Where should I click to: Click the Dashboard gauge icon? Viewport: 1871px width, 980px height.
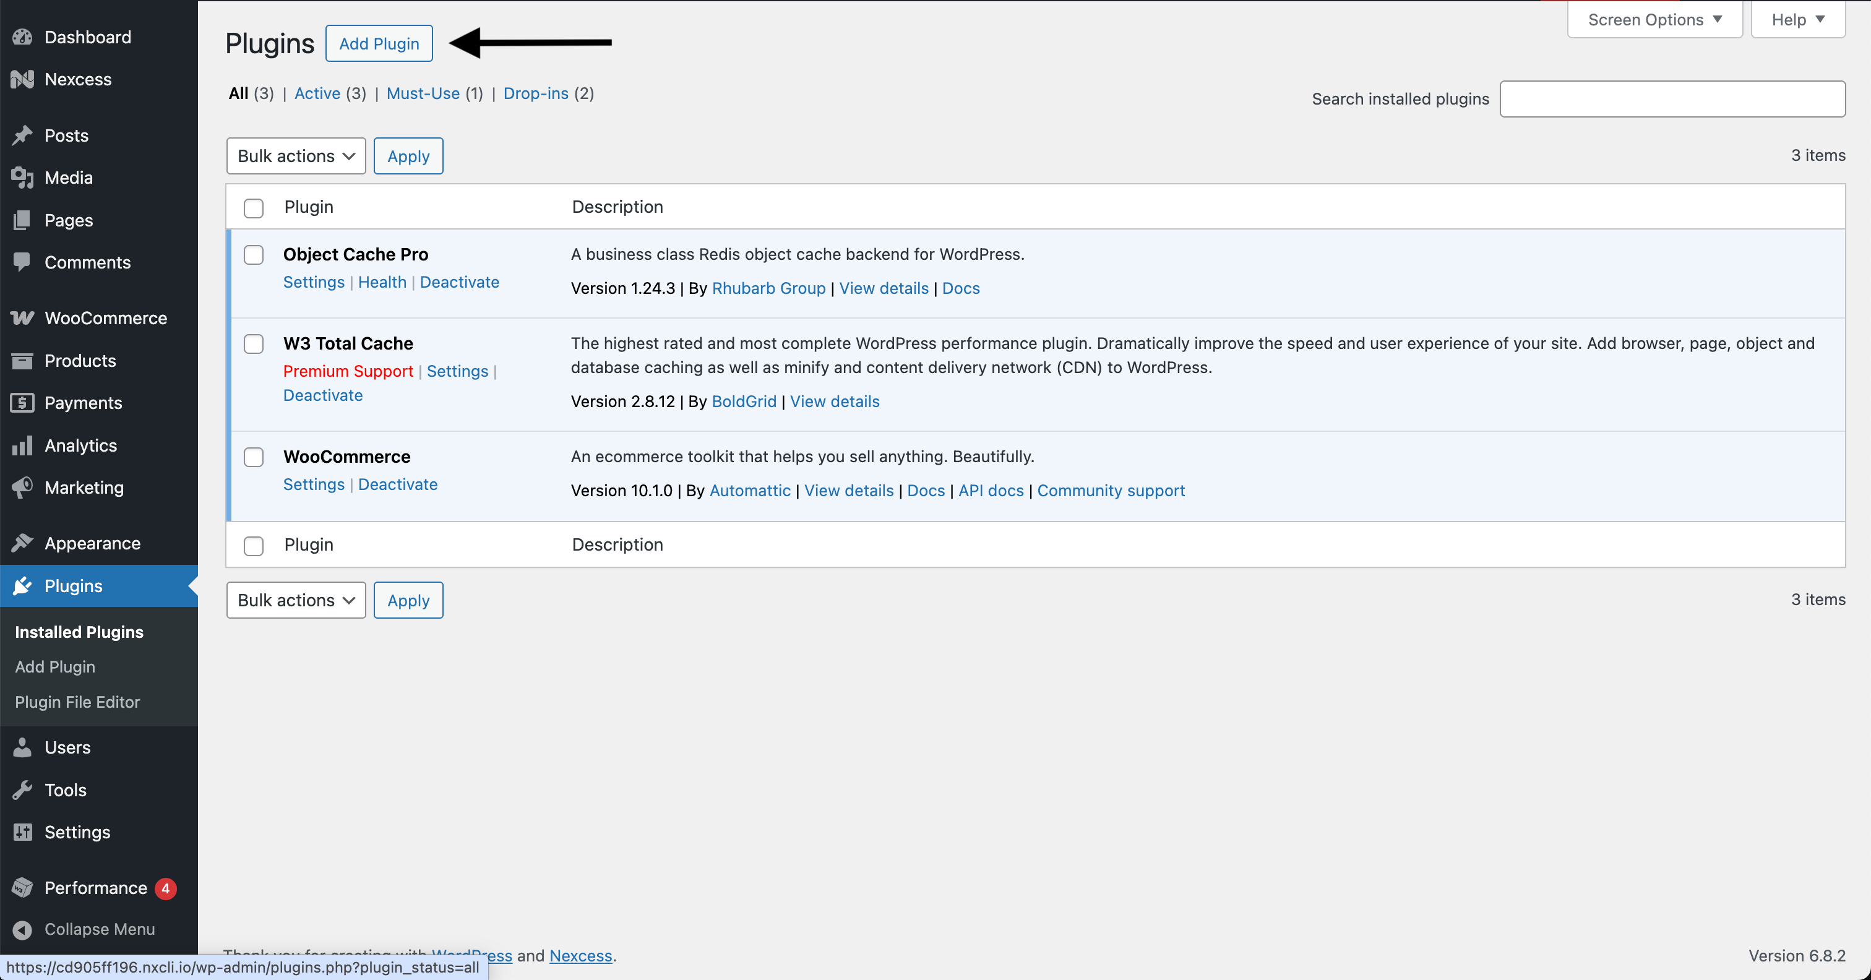[x=22, y=37]
